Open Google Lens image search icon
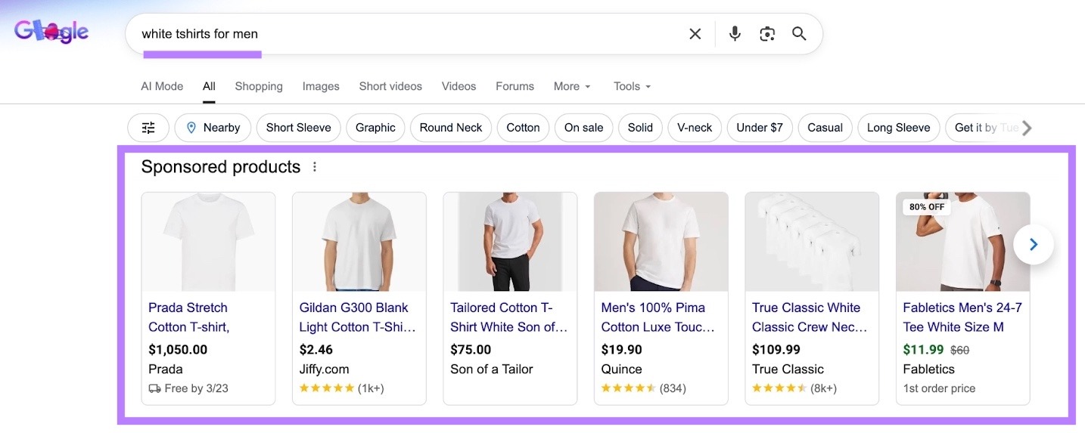This screenshot has width=1085, height=433. 767,34
